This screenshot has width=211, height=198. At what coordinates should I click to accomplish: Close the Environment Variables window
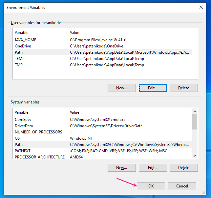(201, 7)
